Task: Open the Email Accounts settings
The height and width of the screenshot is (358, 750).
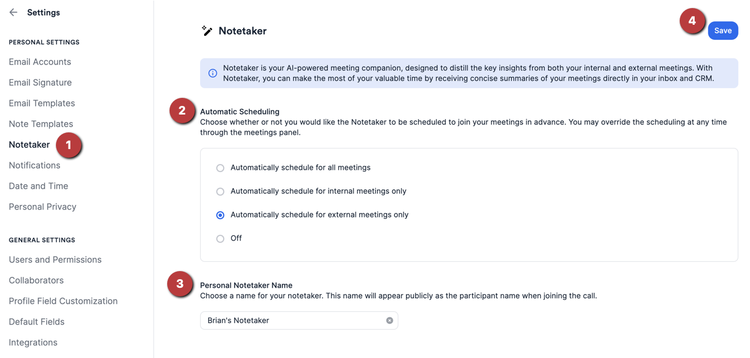Action: (x=40, y=62)
